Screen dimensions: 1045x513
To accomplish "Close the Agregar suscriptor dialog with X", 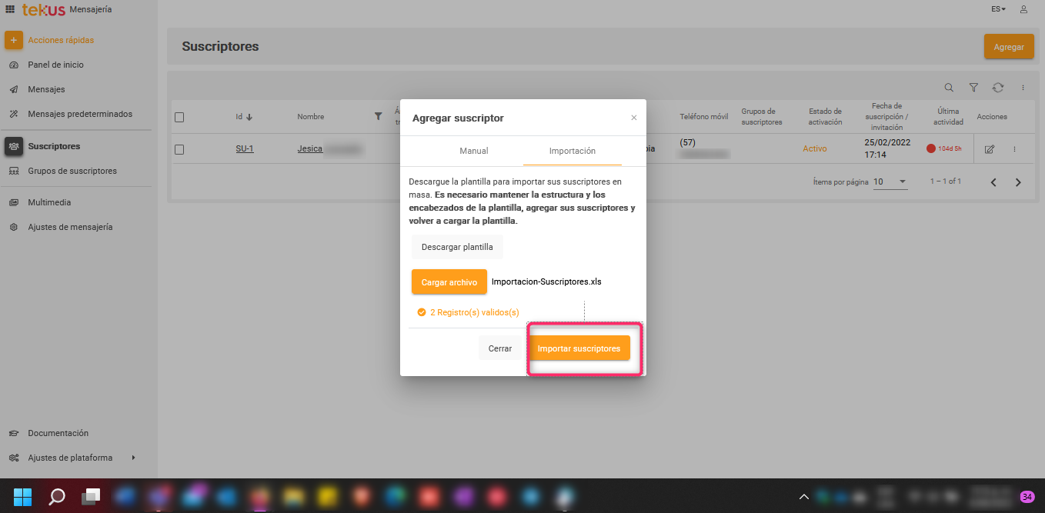I will click(x=634, y=118).
